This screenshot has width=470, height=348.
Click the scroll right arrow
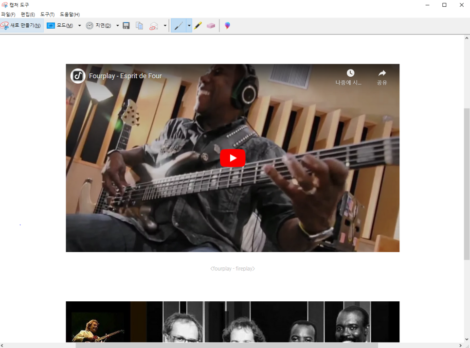coord(461,345)
